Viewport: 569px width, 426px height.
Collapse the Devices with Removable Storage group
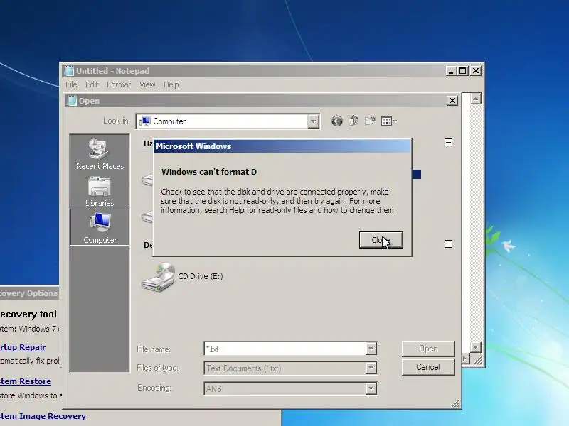point(448,244)
